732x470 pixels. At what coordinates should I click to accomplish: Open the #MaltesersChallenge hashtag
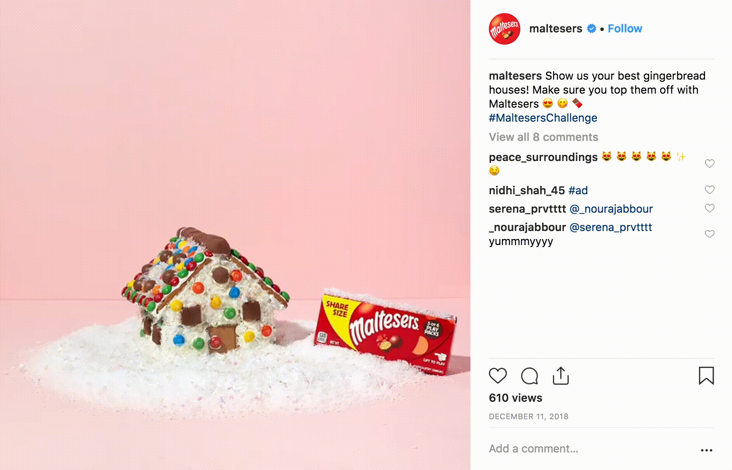coord(543,118)
